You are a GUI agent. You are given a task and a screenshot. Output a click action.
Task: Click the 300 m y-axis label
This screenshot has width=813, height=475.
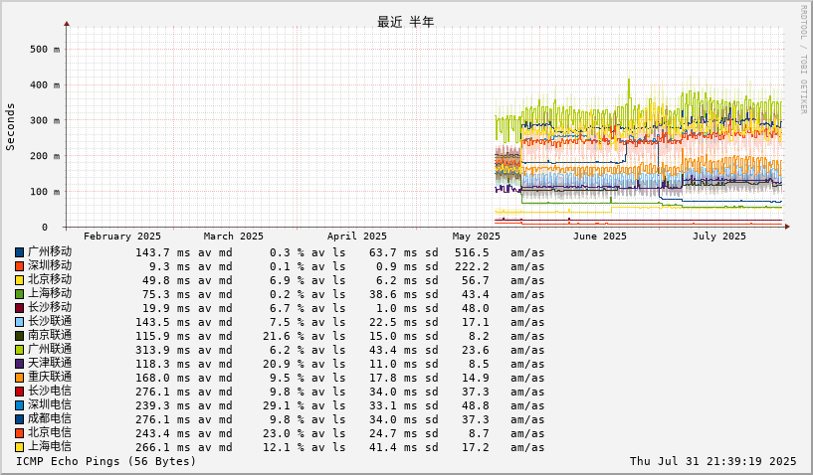click(45, 120)
